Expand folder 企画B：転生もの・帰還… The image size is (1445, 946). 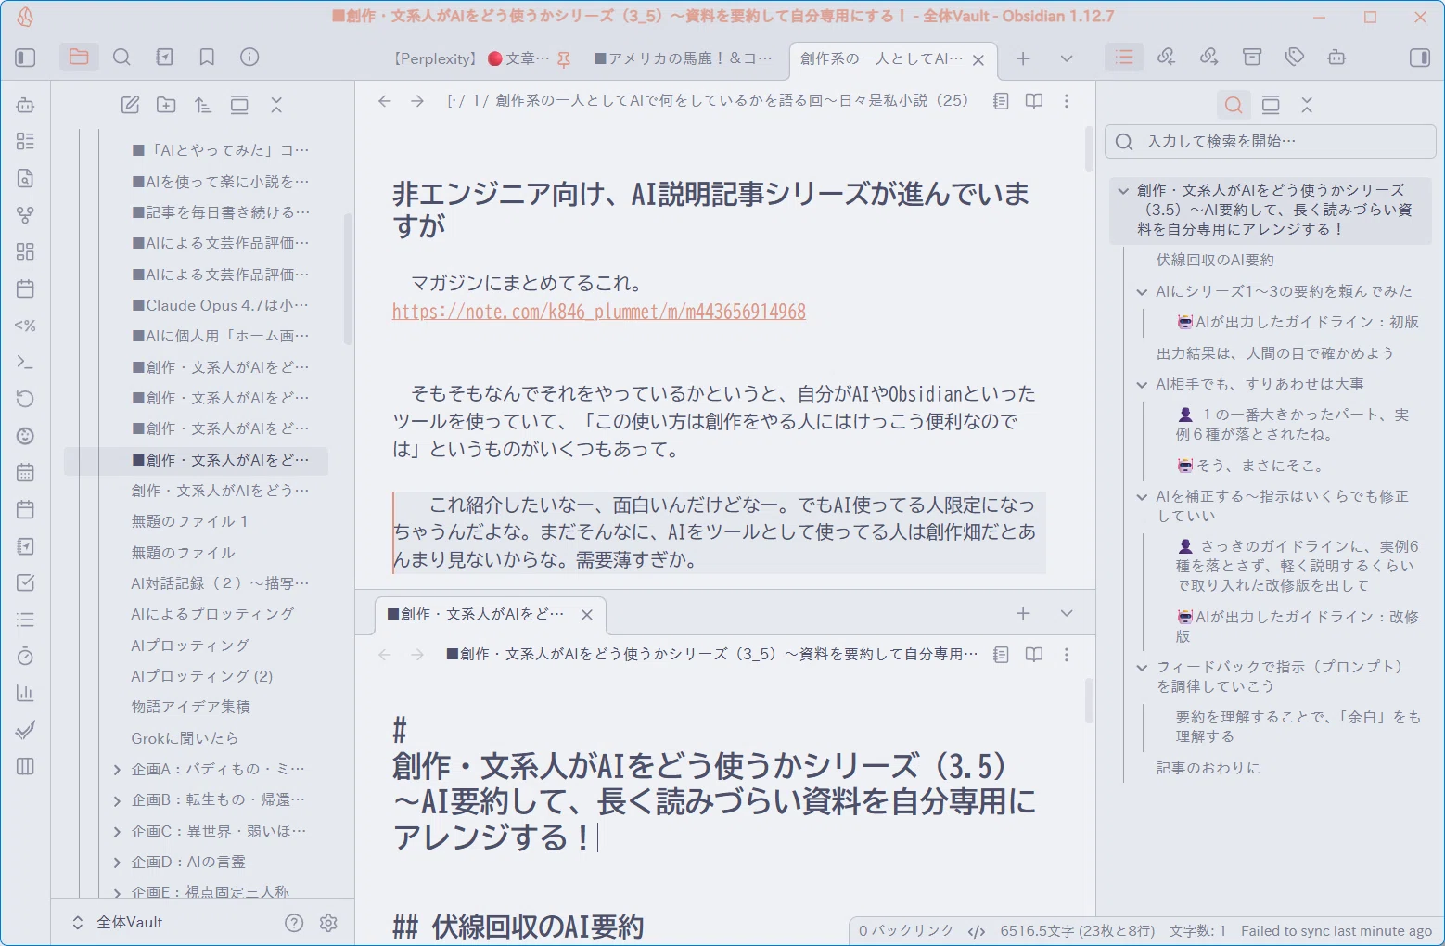[117, 800]
